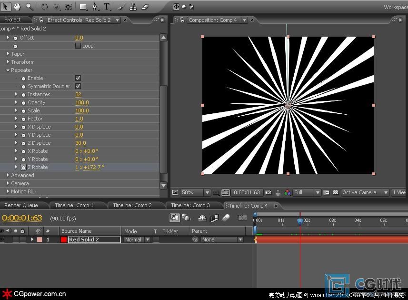408x300 pixels.
Task: Collapse the Repeater property group
Action: coord(8,70)
